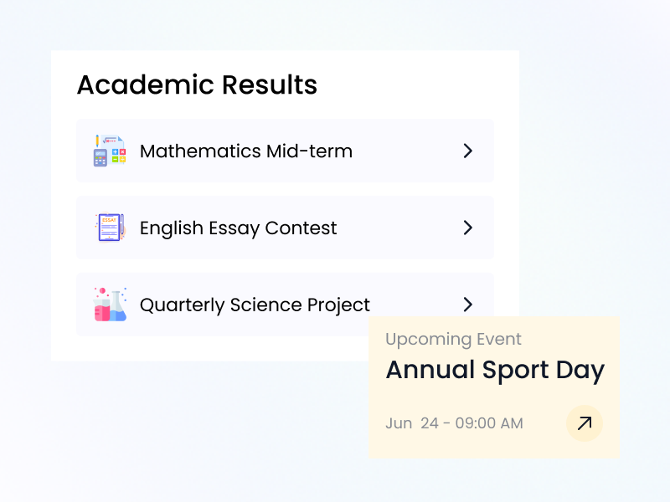Click the Jun 24 date text
The image size is (670, 502).
click(x=411, y=423)
